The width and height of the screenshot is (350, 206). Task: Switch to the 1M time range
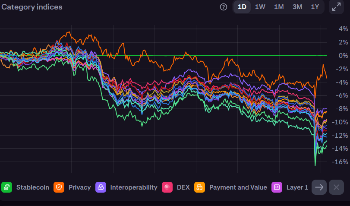279,7
